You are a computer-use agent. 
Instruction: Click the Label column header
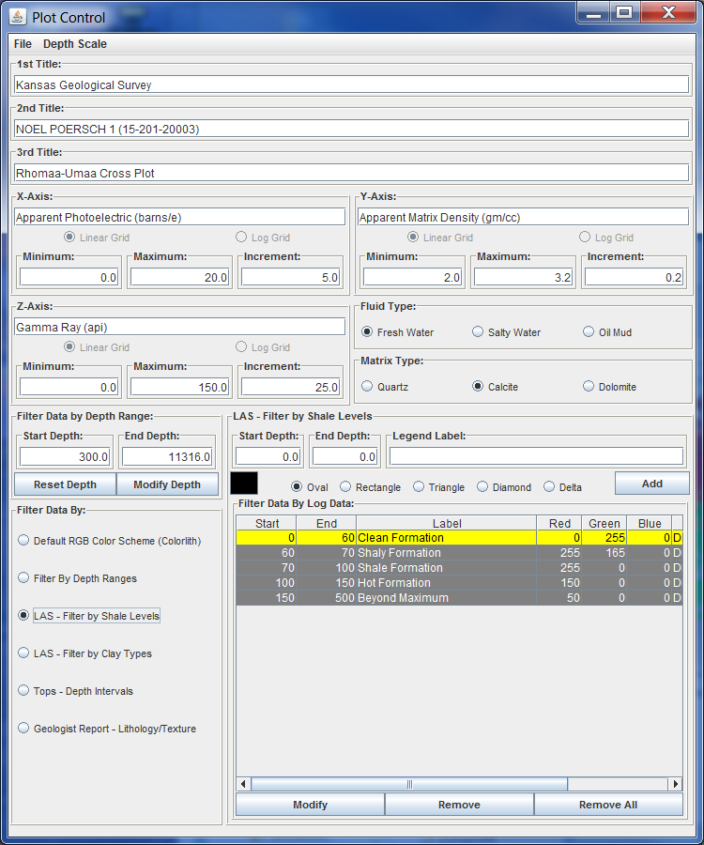click(447, 523)
